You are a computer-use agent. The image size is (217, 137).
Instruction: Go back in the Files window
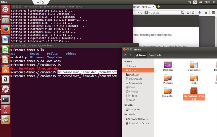click(125, 55)
